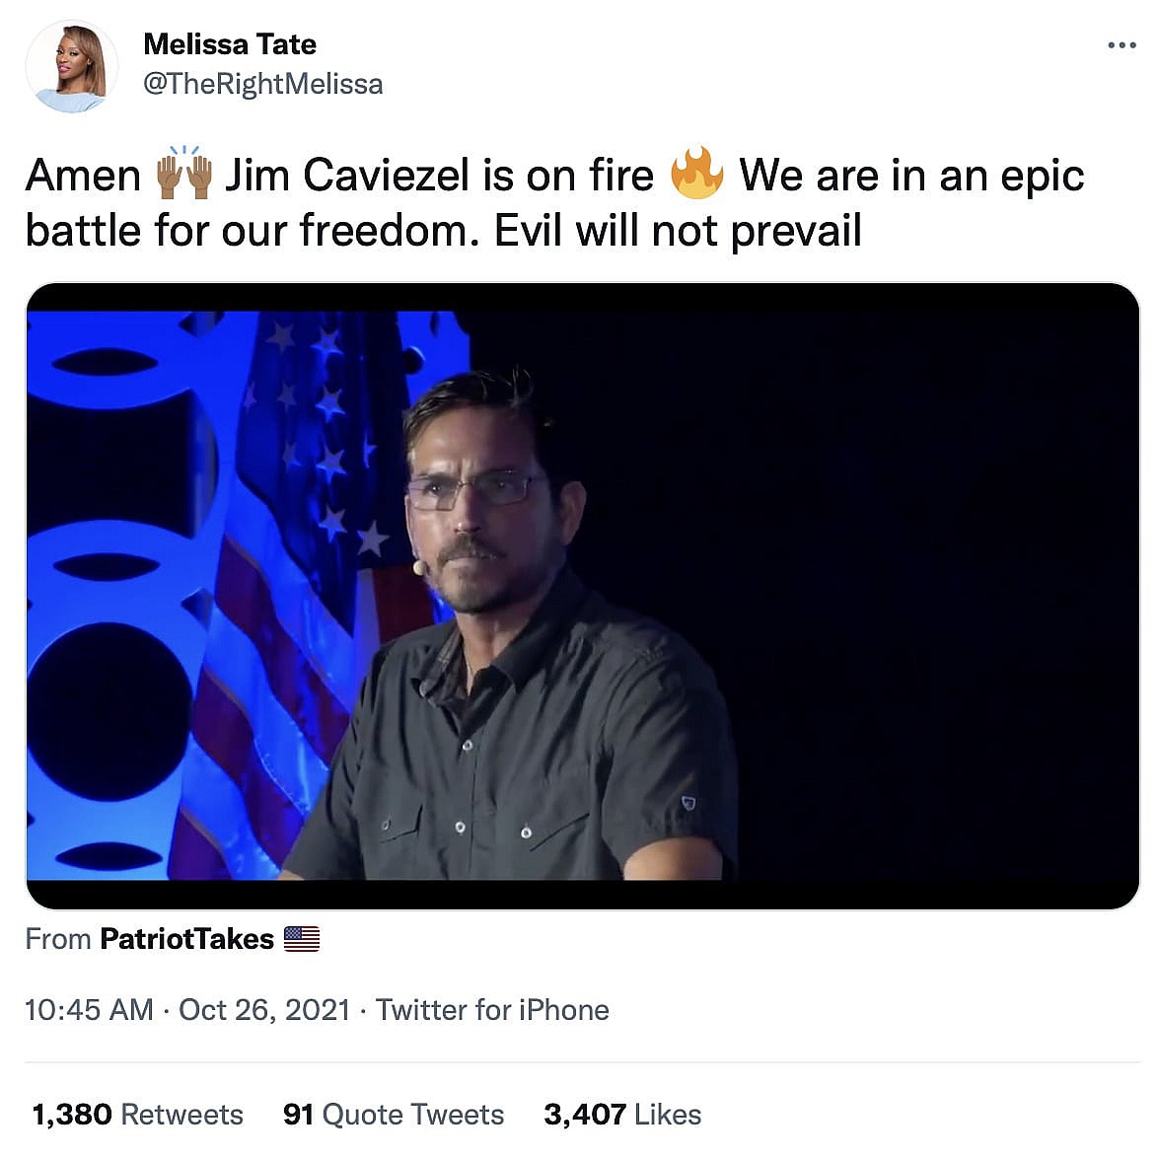Open the Twitter for iPhone source link
Image resolution: width=1158 pixels, height=1158 pixels.
(x=492, y=1010)
